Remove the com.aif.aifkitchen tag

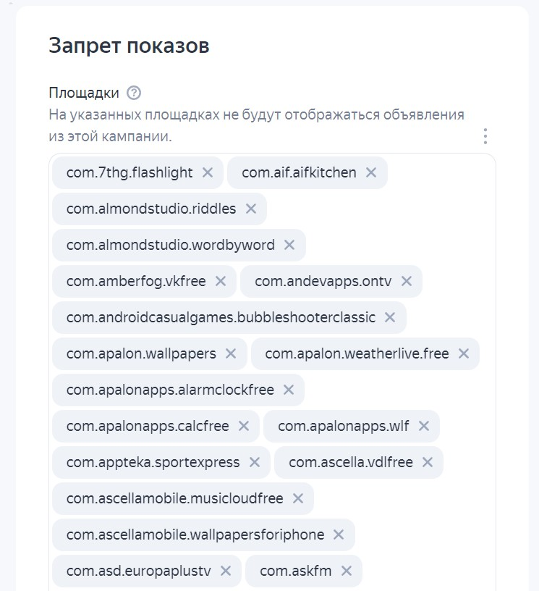tap(371, 172)
